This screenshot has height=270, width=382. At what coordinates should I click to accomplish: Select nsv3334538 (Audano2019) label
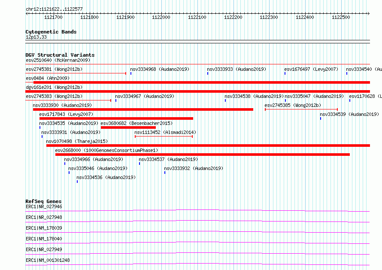coord(254,96)
